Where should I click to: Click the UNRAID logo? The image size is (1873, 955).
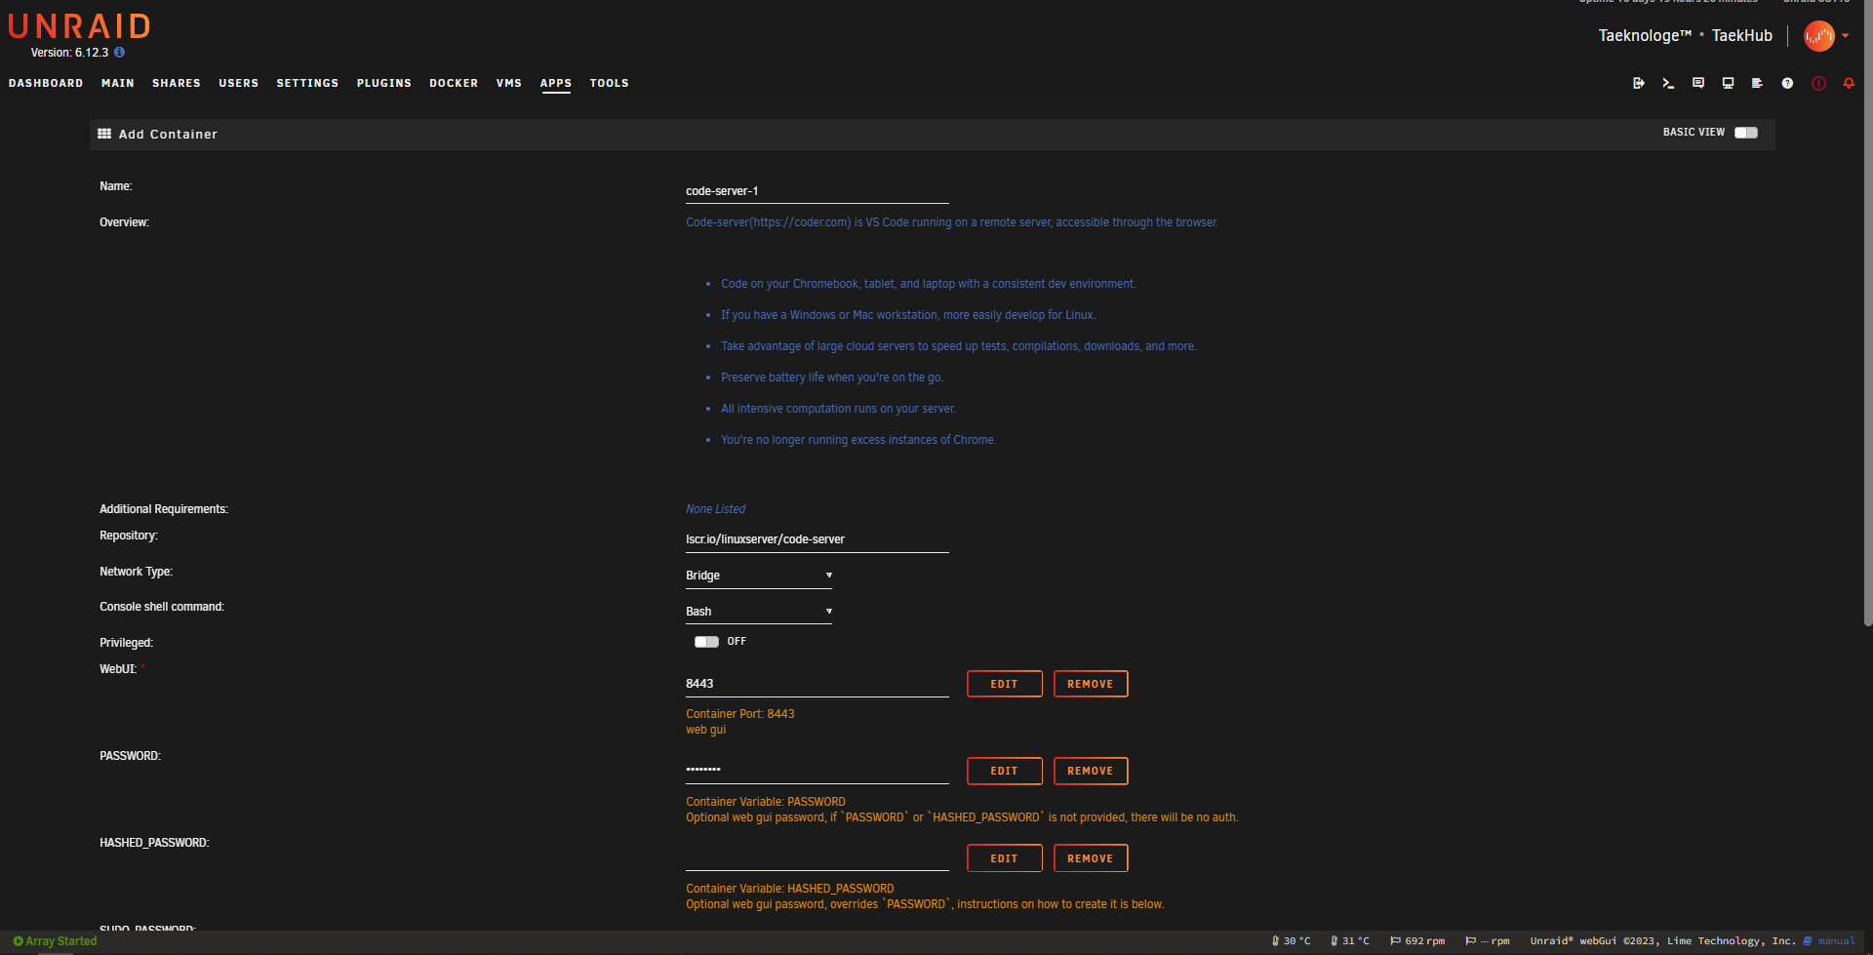[79, 26]
